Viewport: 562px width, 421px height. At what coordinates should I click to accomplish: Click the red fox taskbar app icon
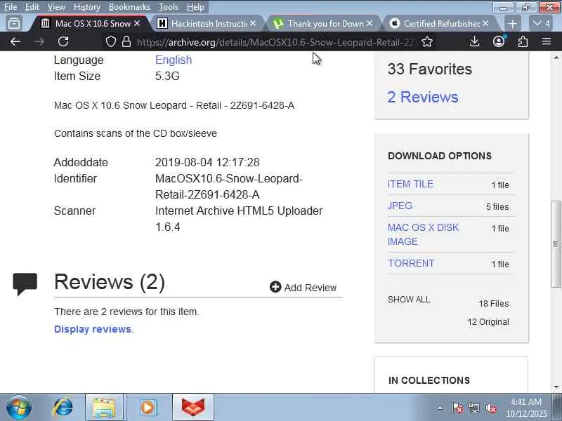tap(193, 408)
